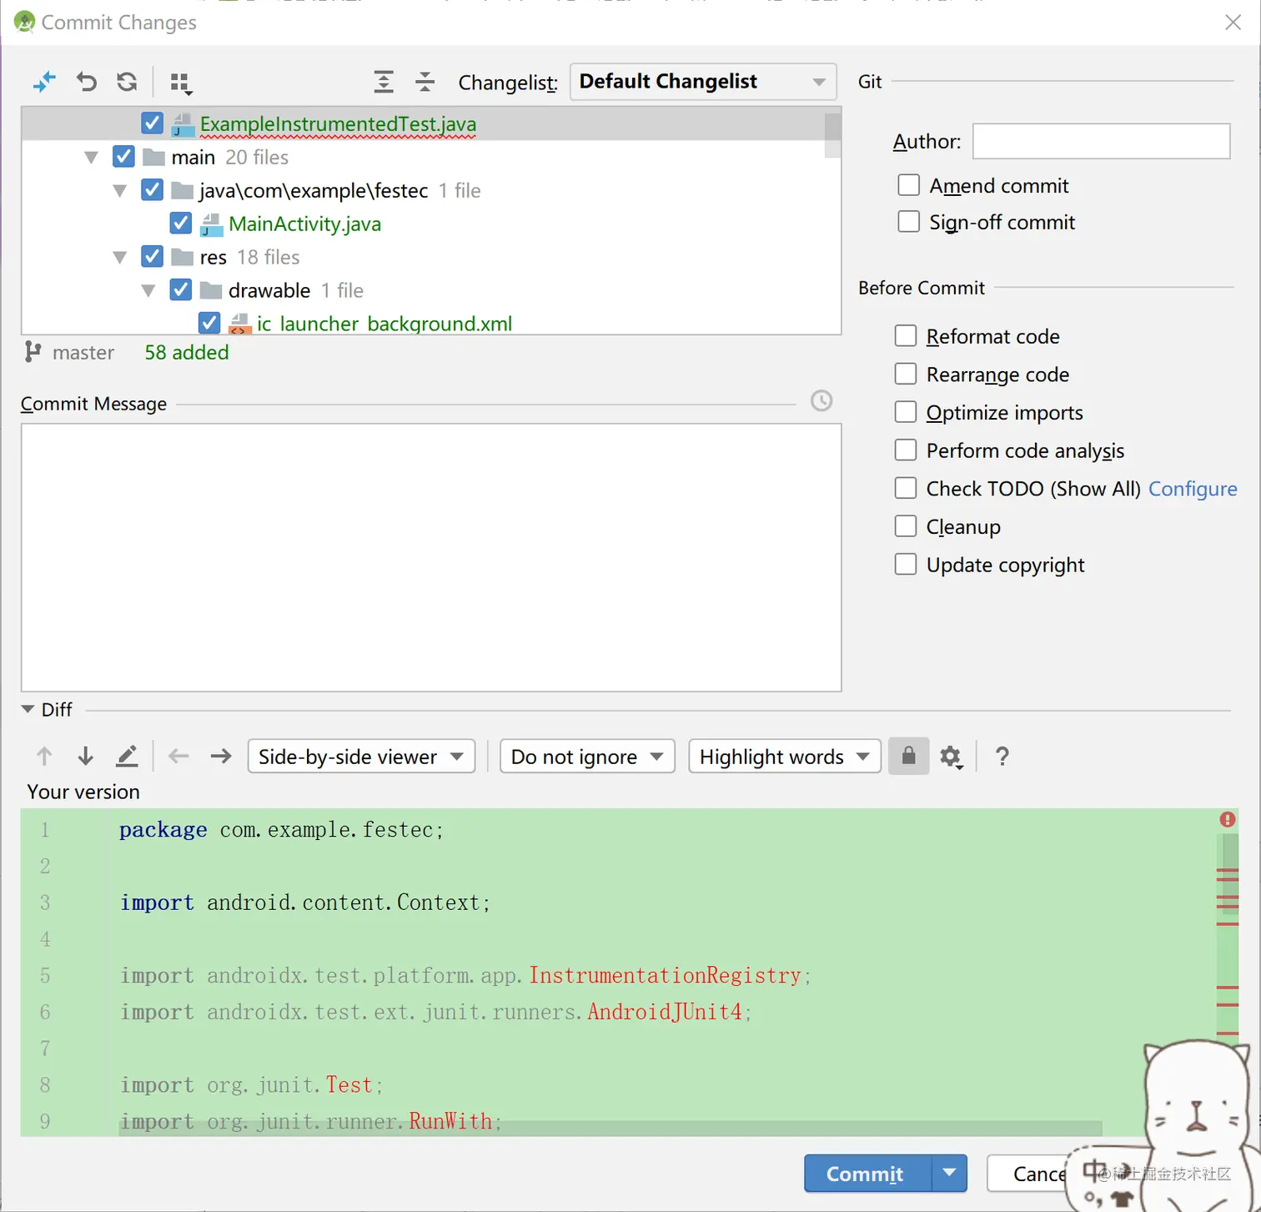Click the edit source pencil icon
This screenshot has width=1261, height=1212.
(127, 757)
